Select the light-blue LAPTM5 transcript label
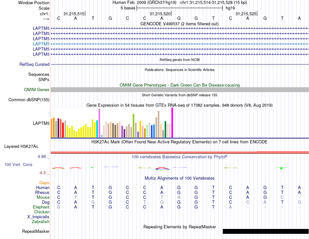This screenshot has width=309, height=239. pyautogui.click(x=41, y=44)
